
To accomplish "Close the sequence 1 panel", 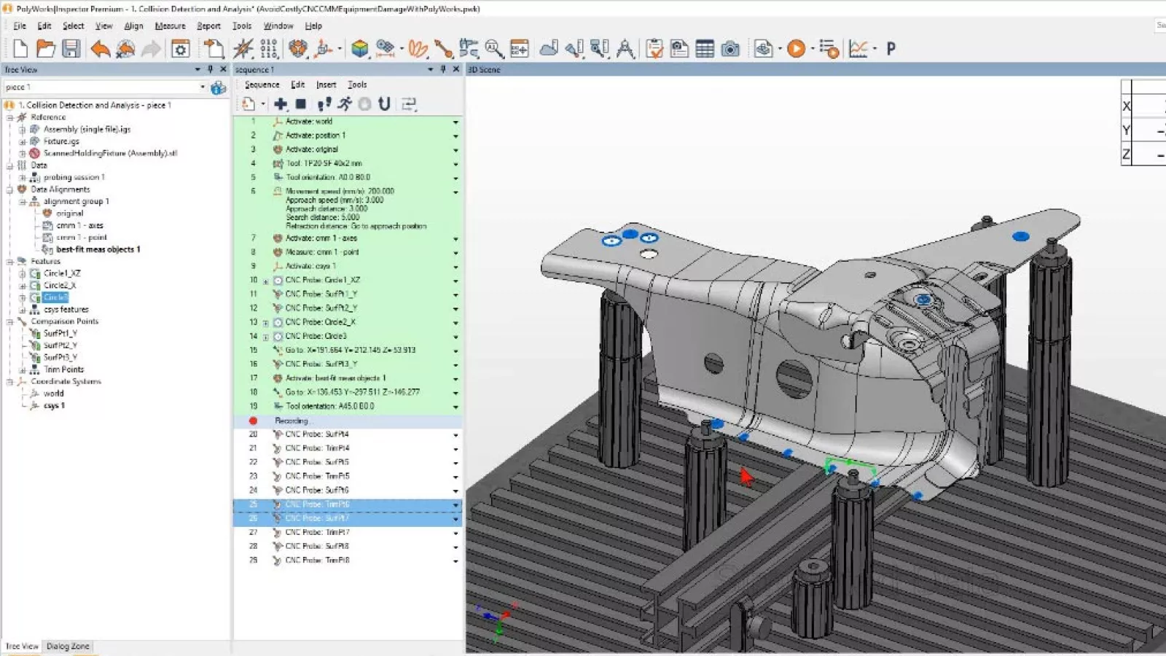I will click(x=456, y=69).
